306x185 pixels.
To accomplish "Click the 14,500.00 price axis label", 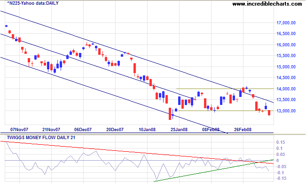I will point(286,78).
